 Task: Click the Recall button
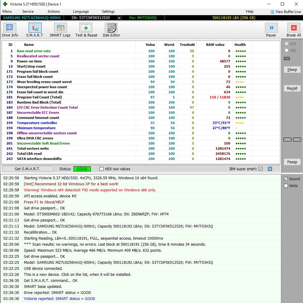pos(292,88)
